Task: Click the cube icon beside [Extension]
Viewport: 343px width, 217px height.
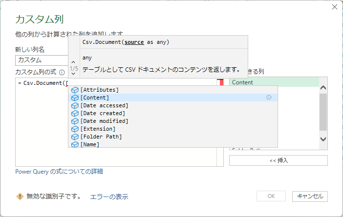Action: [x=75, y=129]
